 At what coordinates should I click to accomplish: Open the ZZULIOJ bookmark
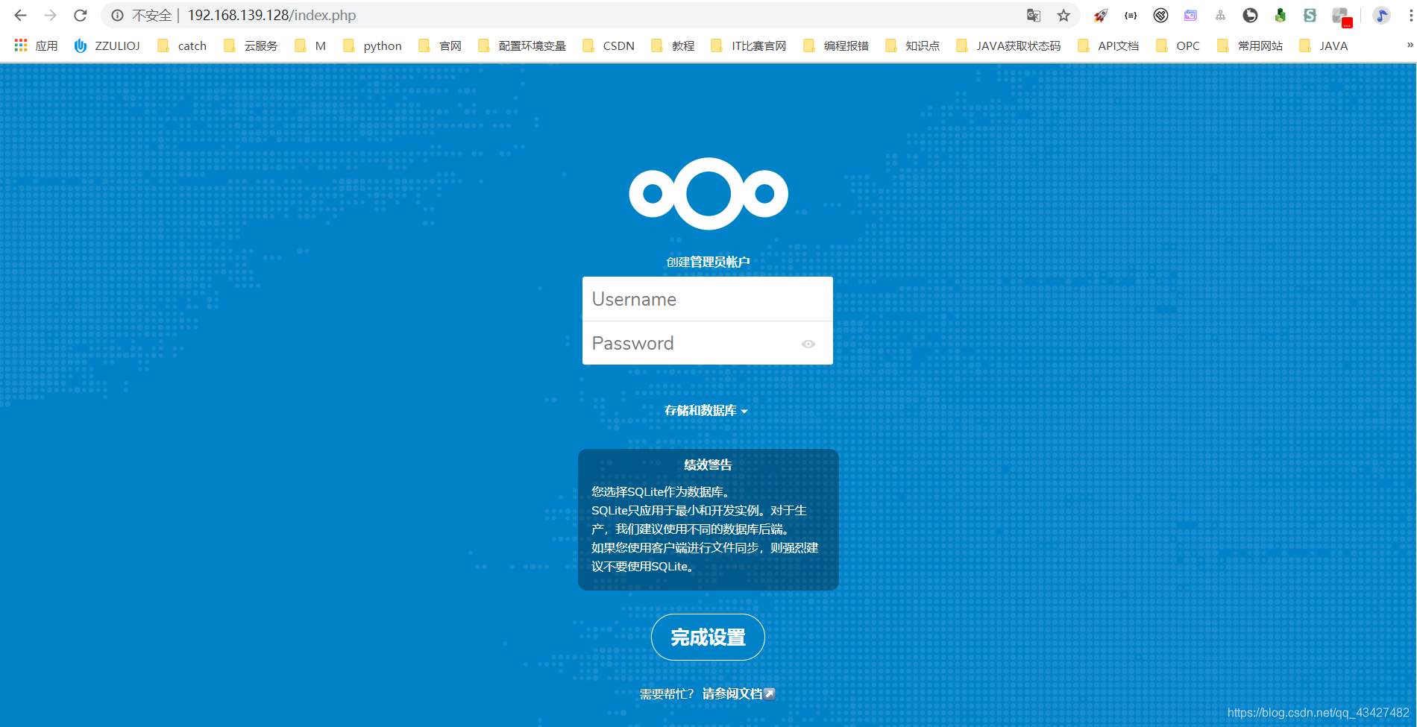tap(107, 45)
